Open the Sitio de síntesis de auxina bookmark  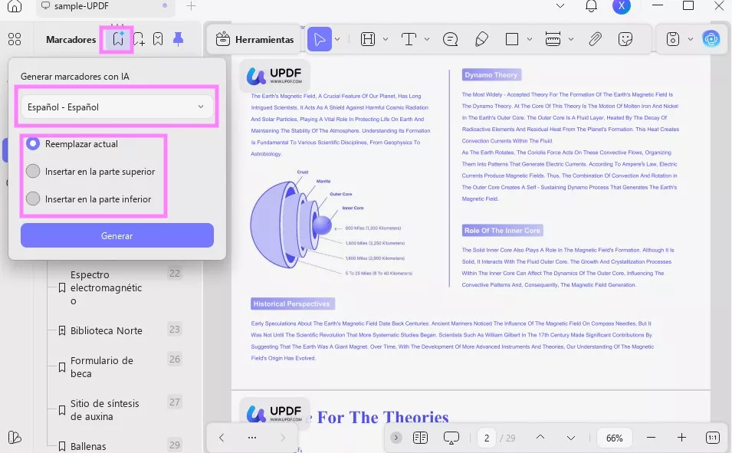click(104, 410)
